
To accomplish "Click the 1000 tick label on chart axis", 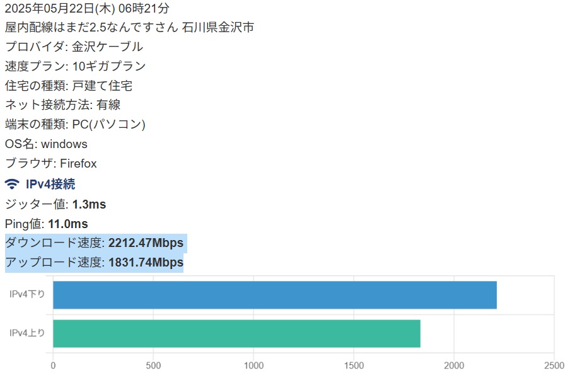I will pos(253,365).
